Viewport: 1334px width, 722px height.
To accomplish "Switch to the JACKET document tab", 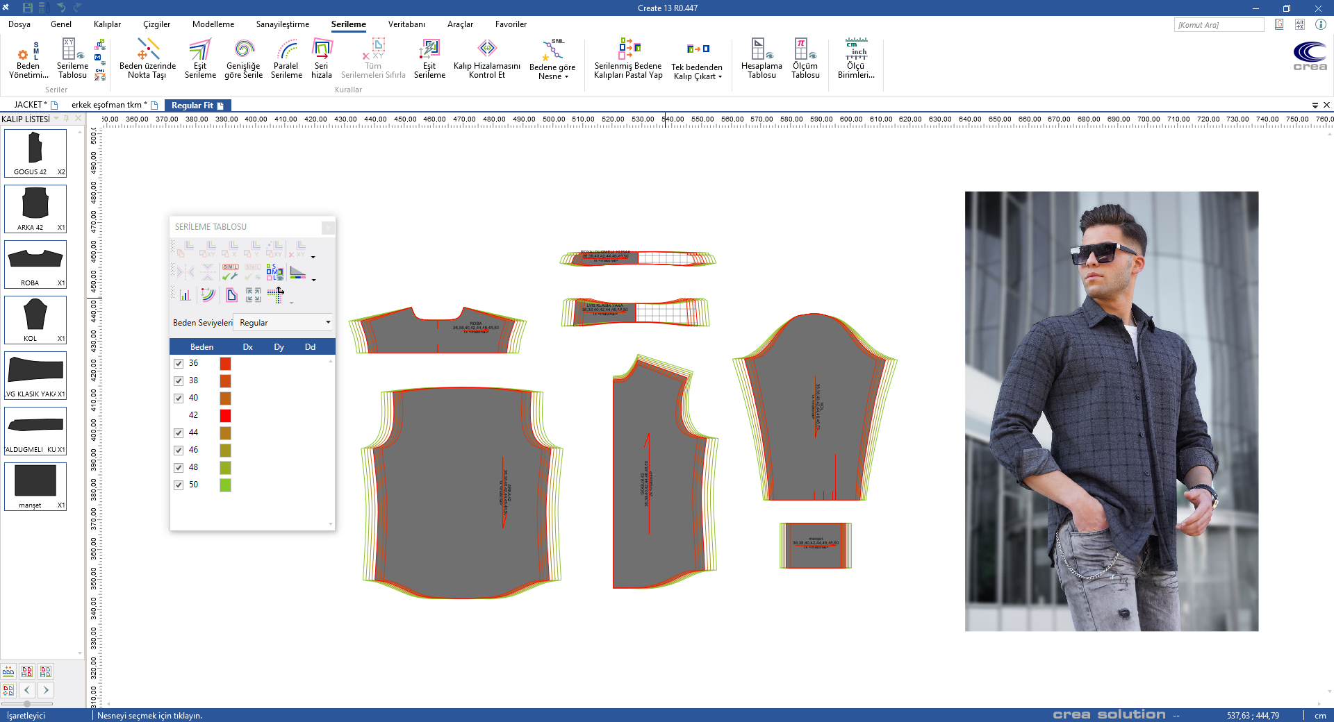I will 30,105.
